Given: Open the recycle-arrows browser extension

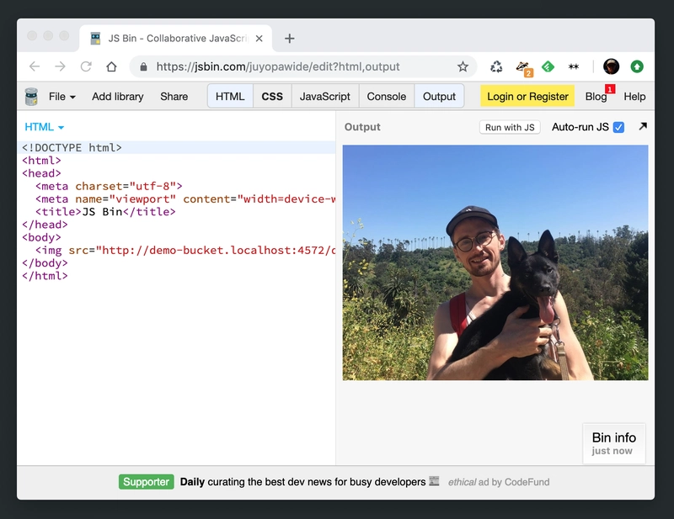Looking at the screenshot, I should [x=496, y=66].
